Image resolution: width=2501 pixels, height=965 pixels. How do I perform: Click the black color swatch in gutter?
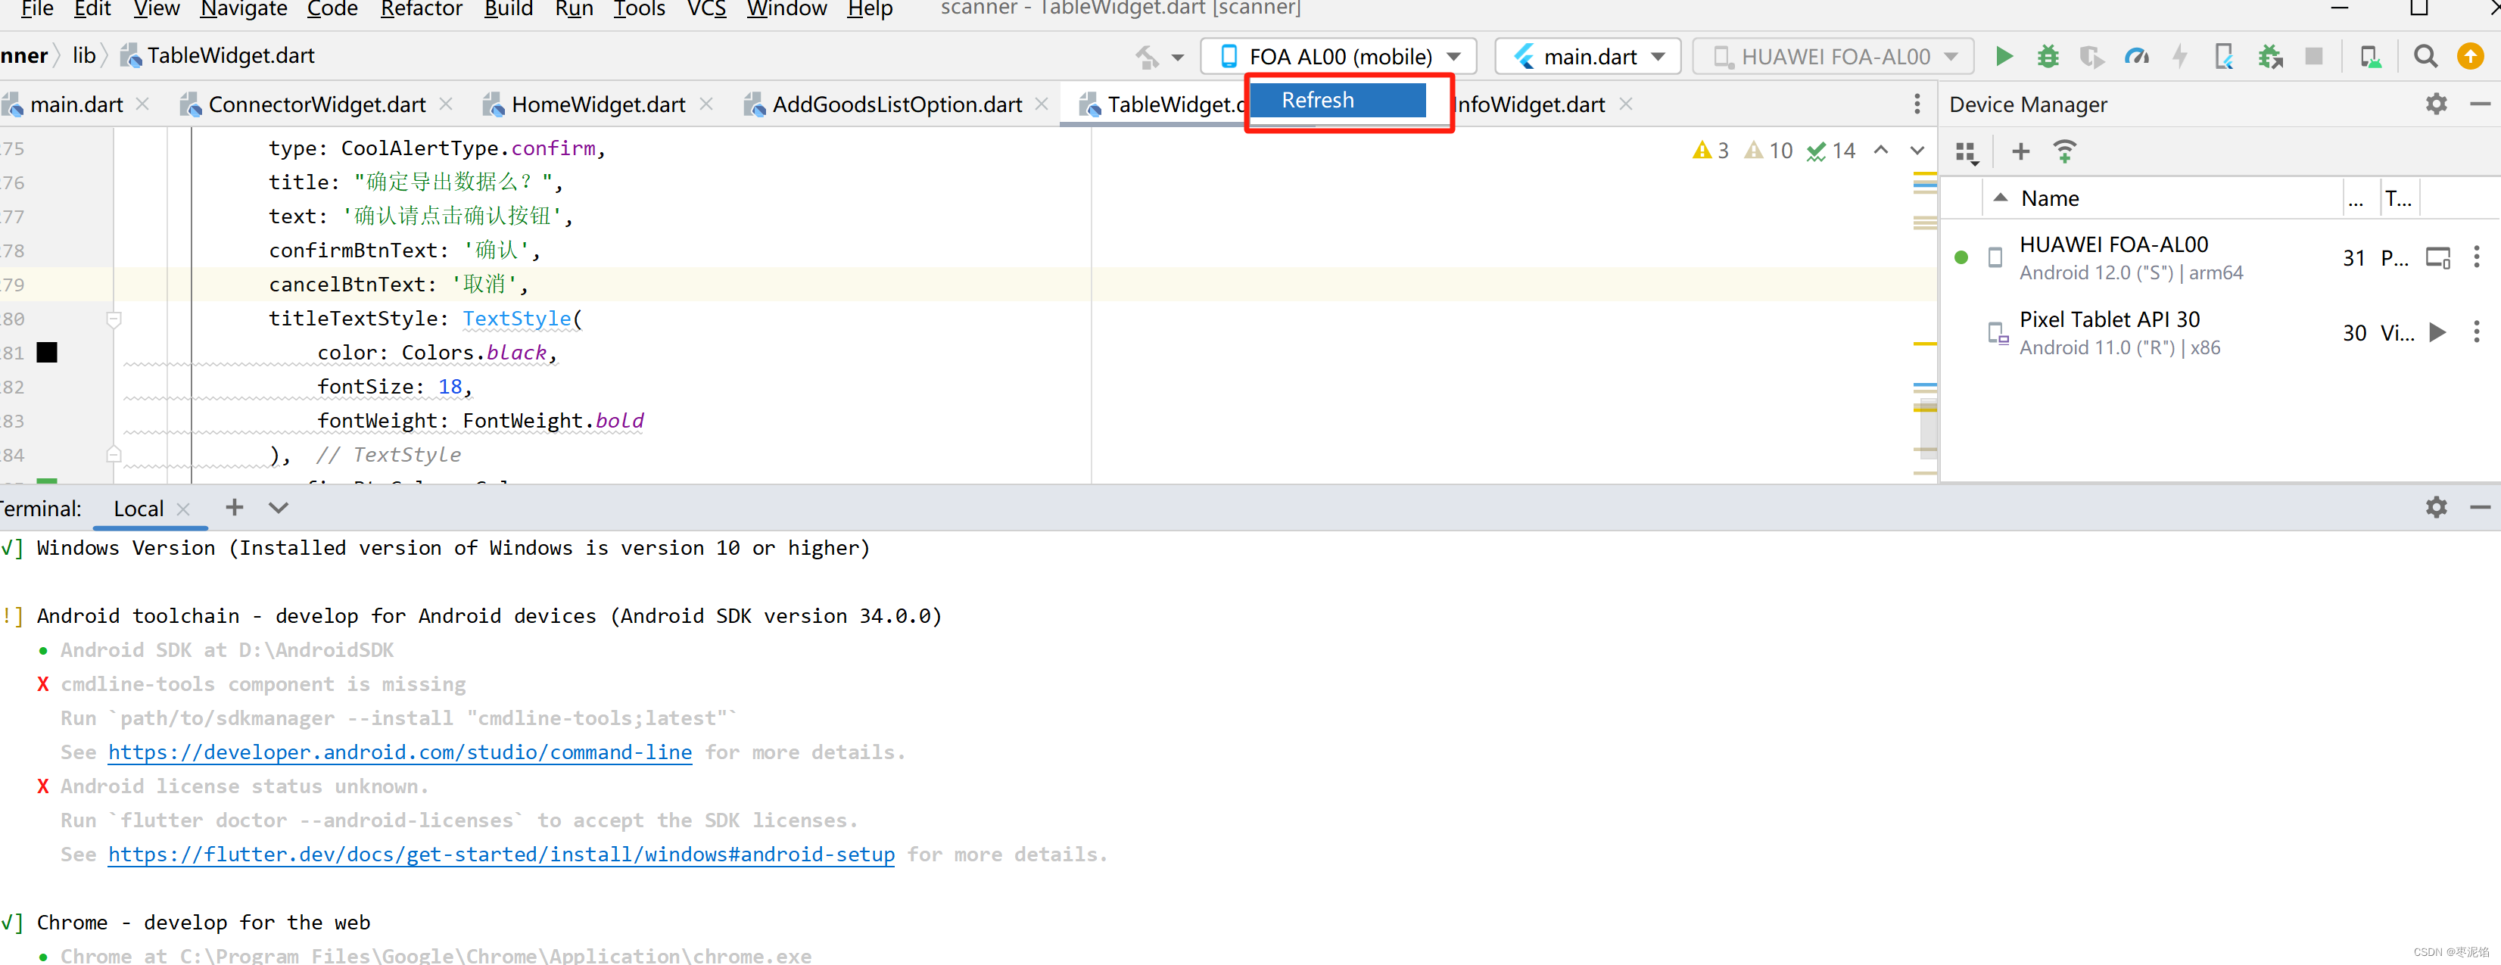[47, 353]
